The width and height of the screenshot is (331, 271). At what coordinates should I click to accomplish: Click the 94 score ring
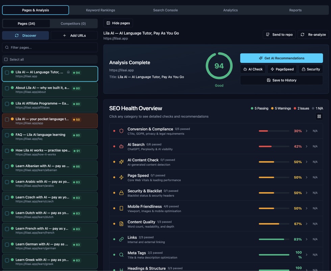click(x=219, y=66)
